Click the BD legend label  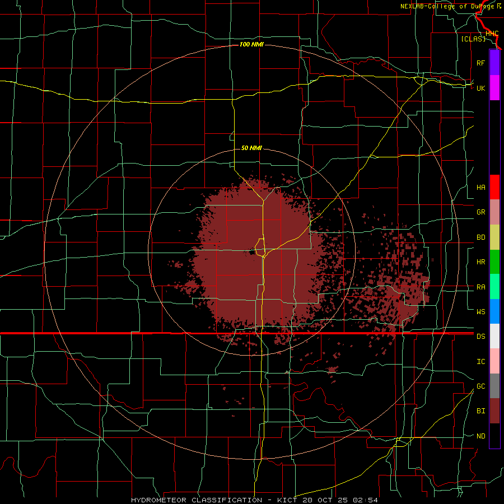click(480, 237)
